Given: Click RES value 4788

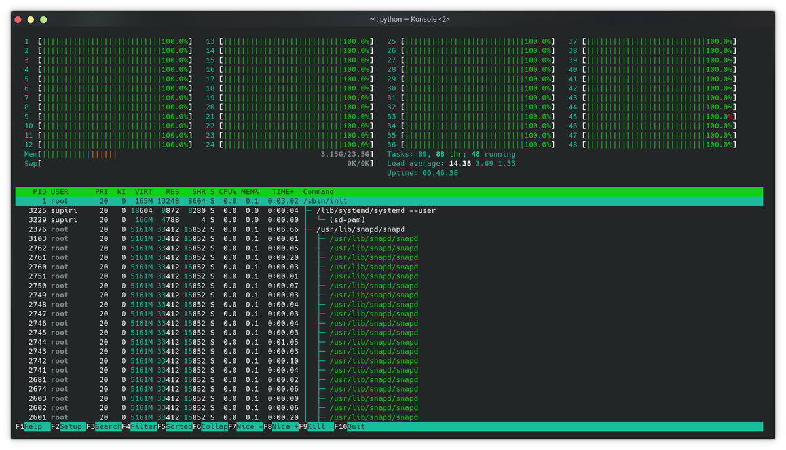Looking at the screenshot, I should coord(170,220).
